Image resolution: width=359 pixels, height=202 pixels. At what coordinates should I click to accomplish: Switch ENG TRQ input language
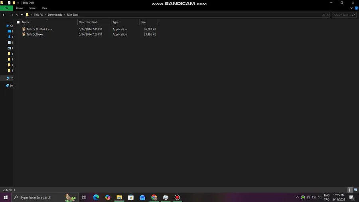[x=327, y=198]
